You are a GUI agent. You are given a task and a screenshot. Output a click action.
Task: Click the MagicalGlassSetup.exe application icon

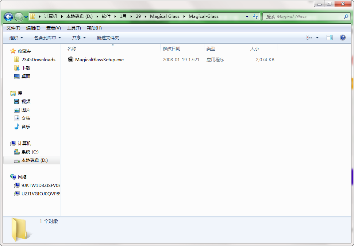coord(71,59)
